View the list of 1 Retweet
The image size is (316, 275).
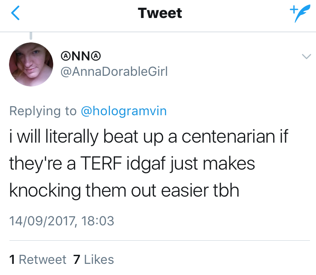coord(38,260)
